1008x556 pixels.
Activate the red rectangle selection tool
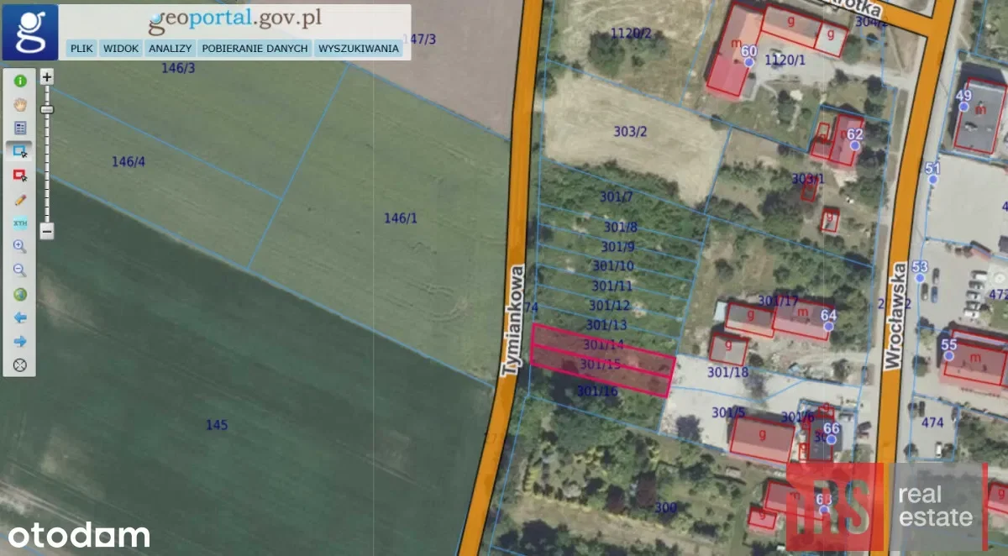pyautogui.click(x=20, y=176)
